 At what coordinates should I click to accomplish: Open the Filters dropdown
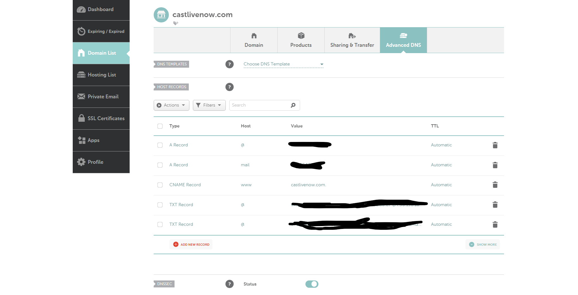(209, 105)
